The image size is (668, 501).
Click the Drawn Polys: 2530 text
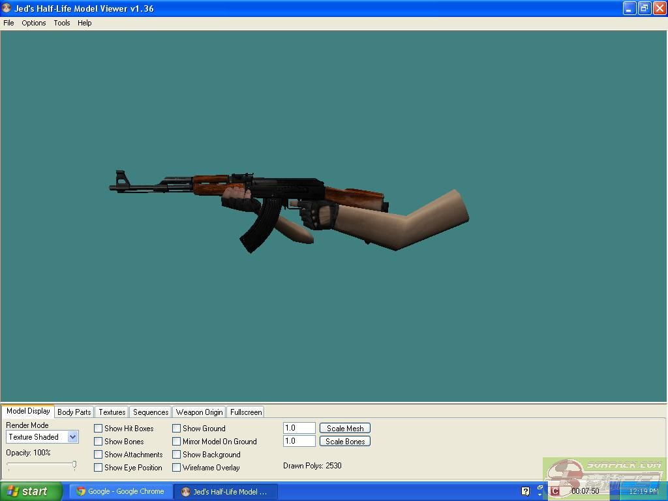312,466
